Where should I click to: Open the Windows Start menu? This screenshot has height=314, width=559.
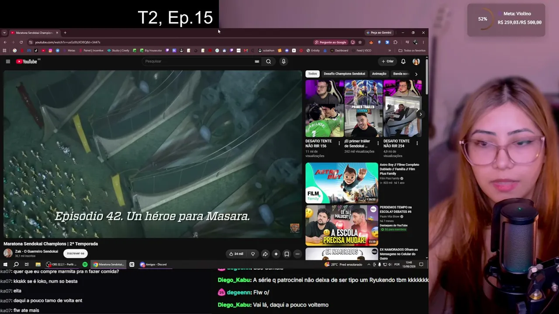[5, 264]
